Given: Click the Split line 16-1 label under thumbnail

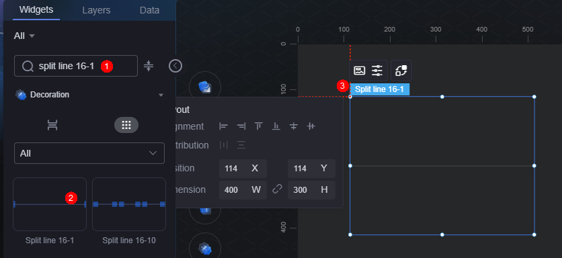Looking at the screenshot, I should point(50,241).
